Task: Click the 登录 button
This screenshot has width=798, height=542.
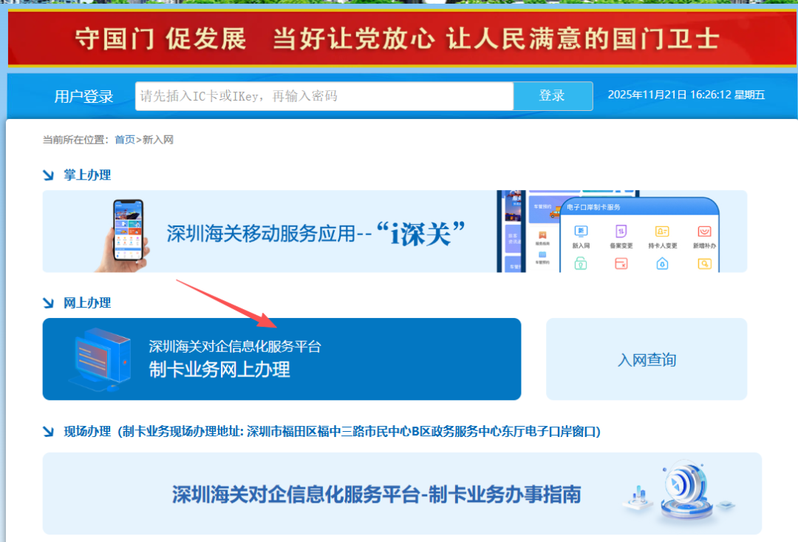Action: click(553, 95)
